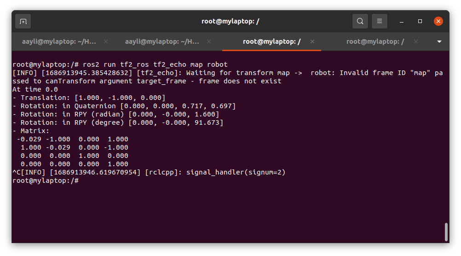Switch to the last root@mylaptop tab
This screenshot has width=461, height=256.
(375, 42)
